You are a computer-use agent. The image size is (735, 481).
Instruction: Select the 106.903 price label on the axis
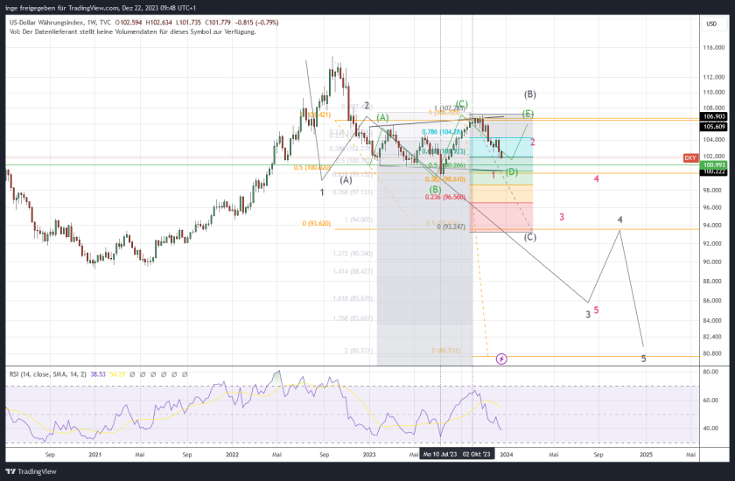click(714, 115)
